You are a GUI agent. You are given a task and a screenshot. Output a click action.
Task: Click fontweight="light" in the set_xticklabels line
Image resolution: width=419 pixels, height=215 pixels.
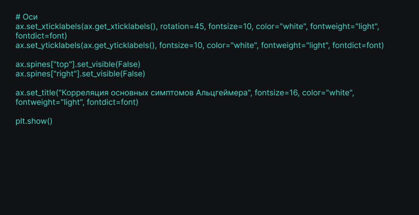[344, 27]
